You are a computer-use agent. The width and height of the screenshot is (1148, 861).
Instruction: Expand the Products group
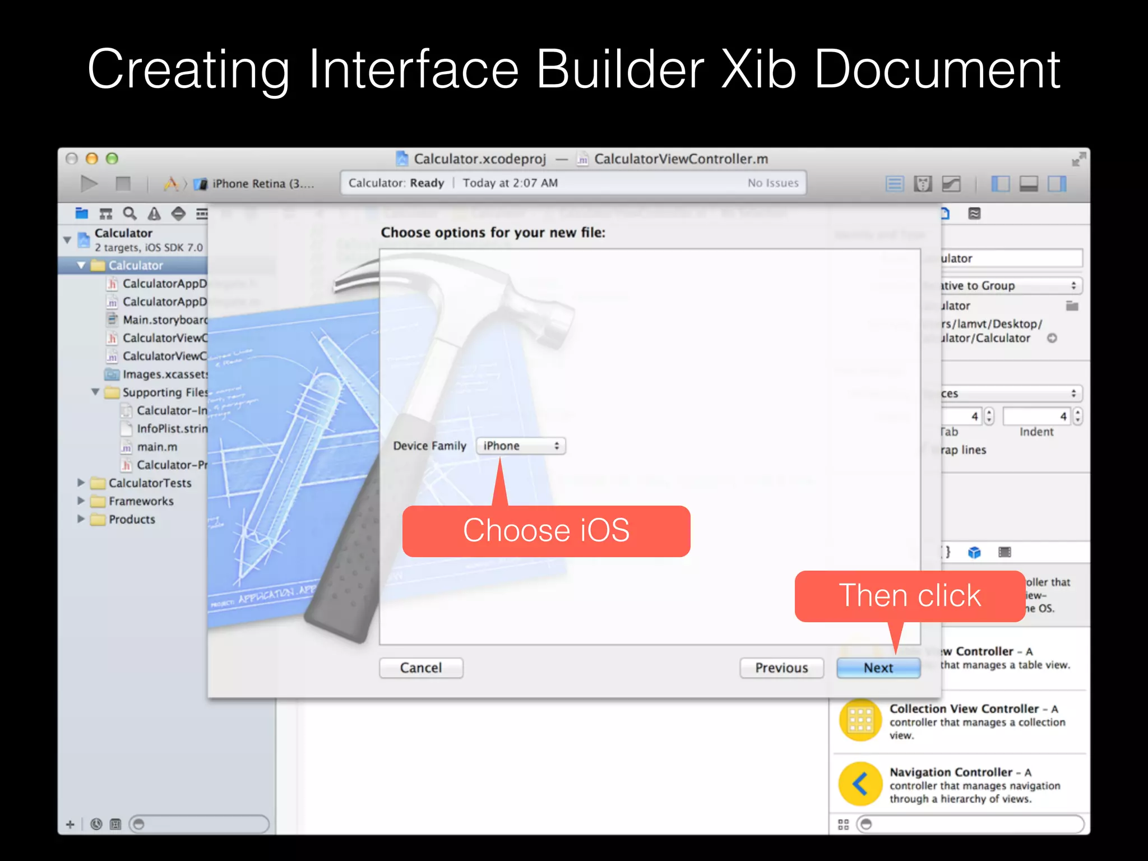click(81, 519)
